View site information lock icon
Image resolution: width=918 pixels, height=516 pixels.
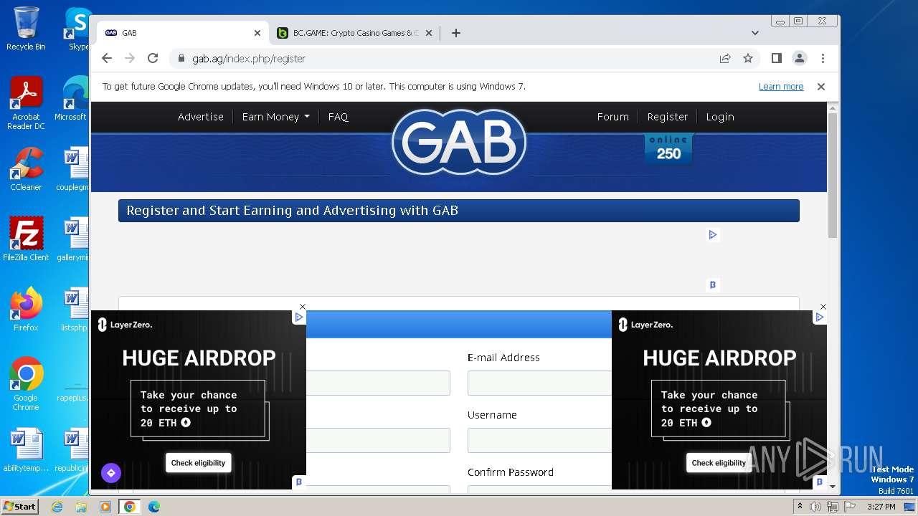pyautogui.click(x=181, y=58)
